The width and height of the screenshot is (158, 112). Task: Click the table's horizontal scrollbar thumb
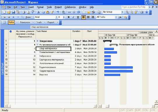[x=9, y=106]
